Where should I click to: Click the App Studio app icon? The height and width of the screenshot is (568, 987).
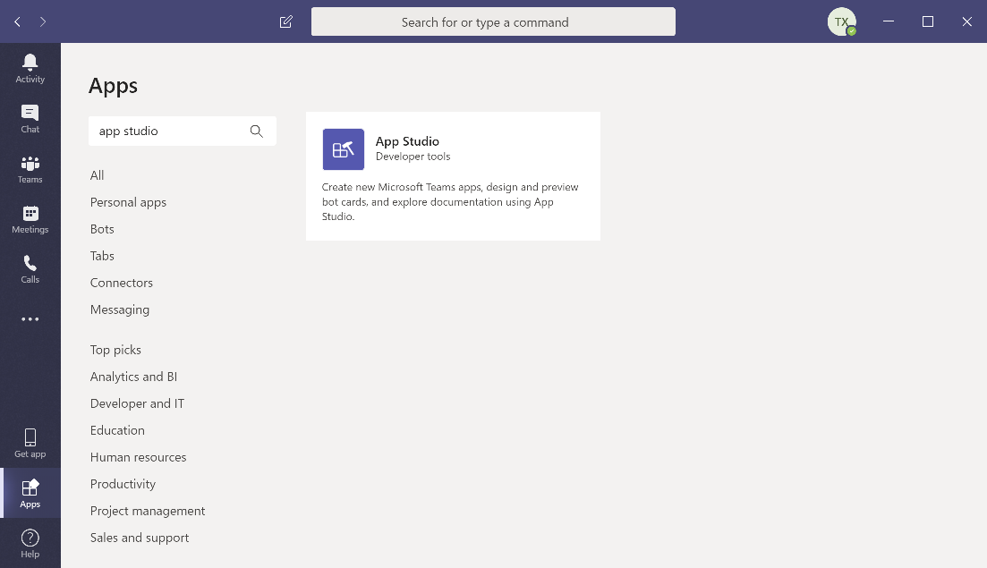(343, 149)
